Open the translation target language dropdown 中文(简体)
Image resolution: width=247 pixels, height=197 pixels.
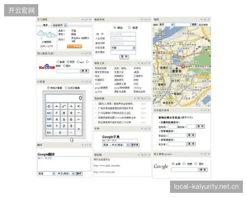66,174
